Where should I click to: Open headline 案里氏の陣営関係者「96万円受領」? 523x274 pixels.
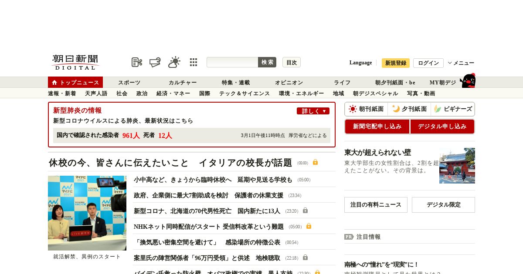207,258
